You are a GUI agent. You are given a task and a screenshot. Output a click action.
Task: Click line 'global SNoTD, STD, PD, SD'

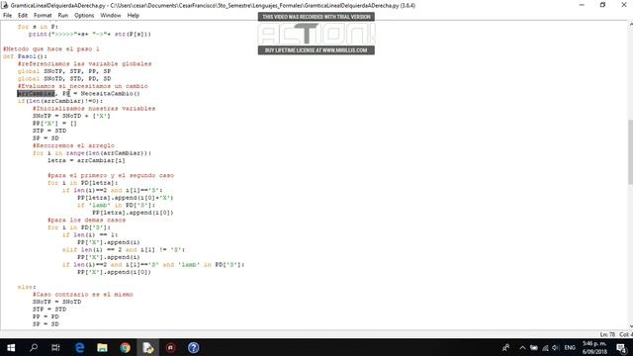point(63,78)
